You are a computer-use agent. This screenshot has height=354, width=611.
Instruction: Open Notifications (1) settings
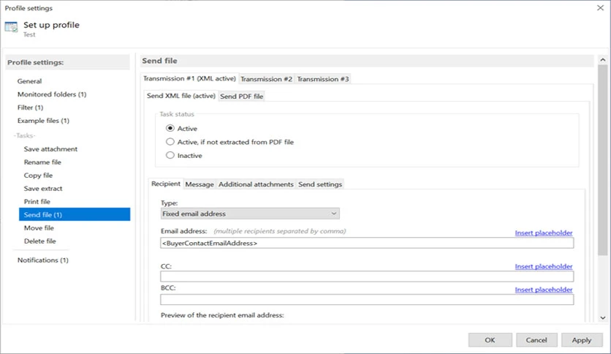[43, 260]
